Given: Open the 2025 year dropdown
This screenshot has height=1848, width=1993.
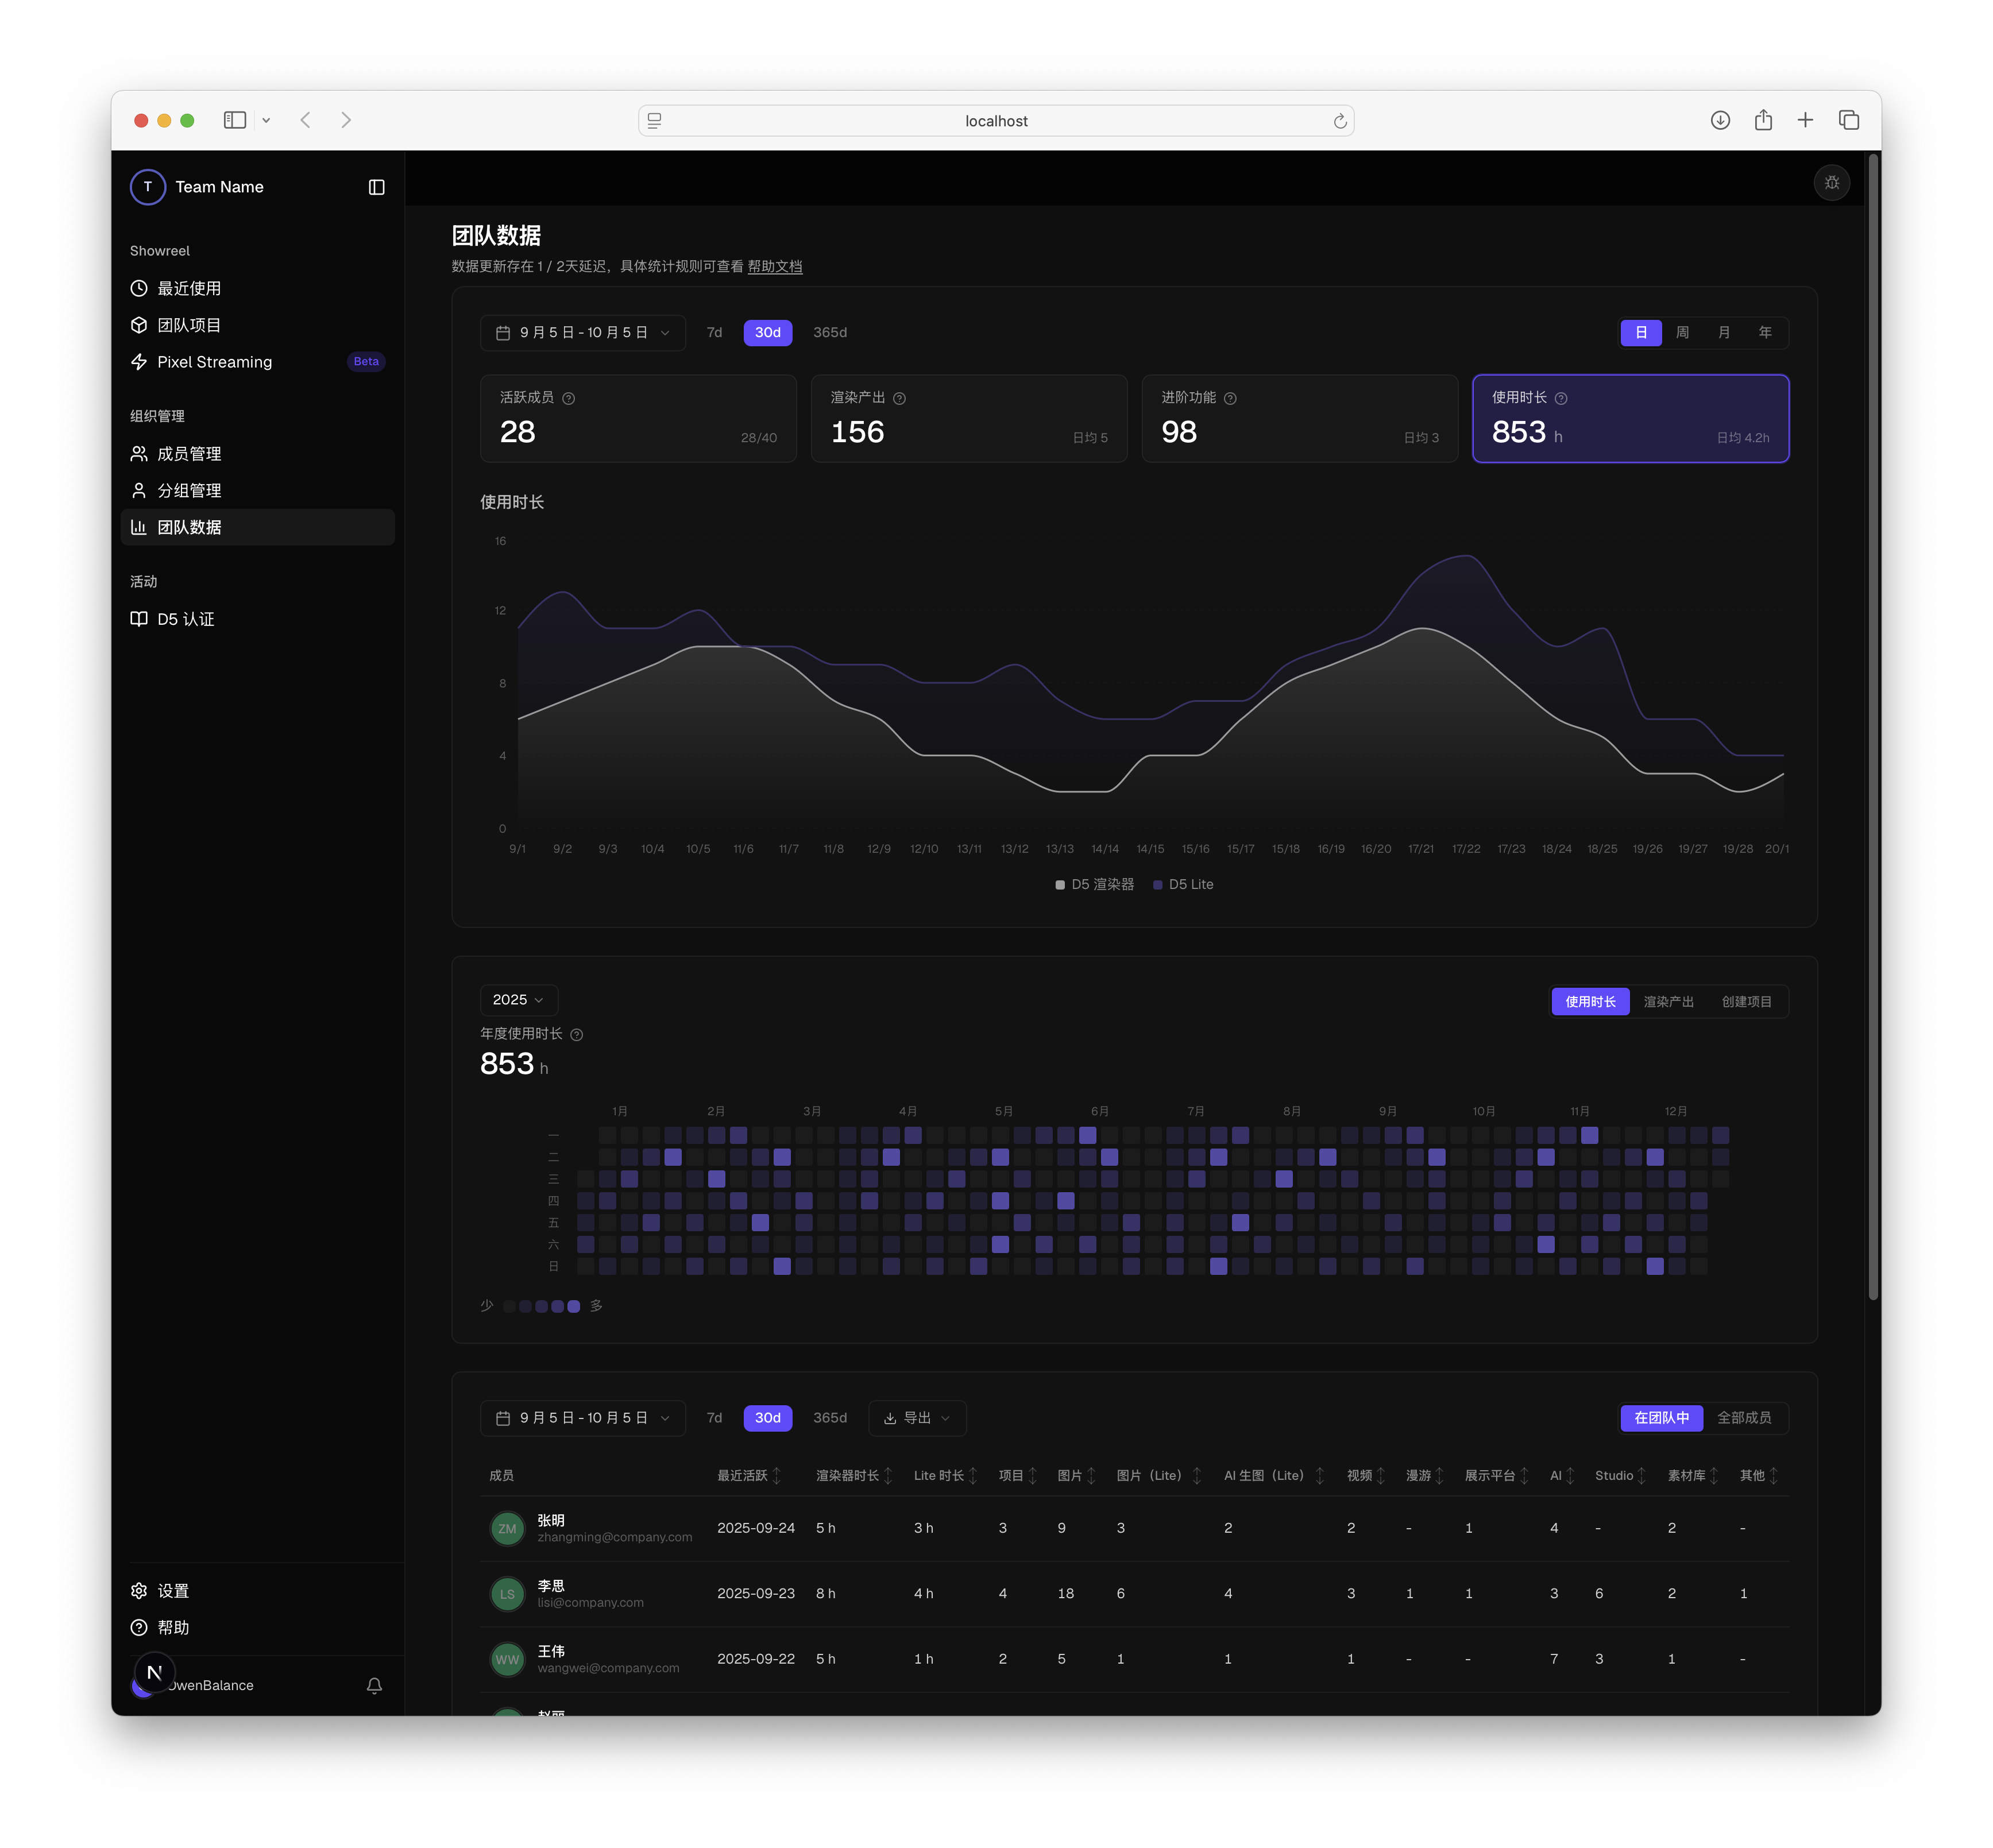Looking at the screenshot, I should pyautogui.click(x=518, y=1000).
